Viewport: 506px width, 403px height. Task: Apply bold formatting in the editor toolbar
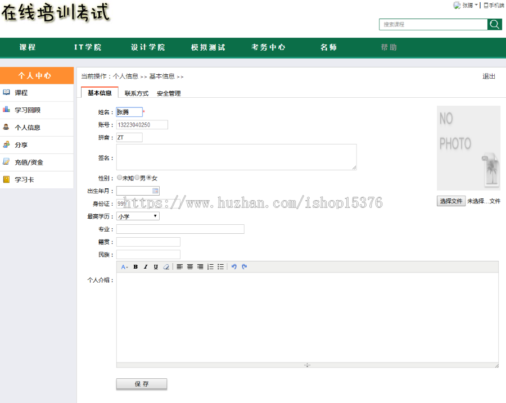click(135, 266)
